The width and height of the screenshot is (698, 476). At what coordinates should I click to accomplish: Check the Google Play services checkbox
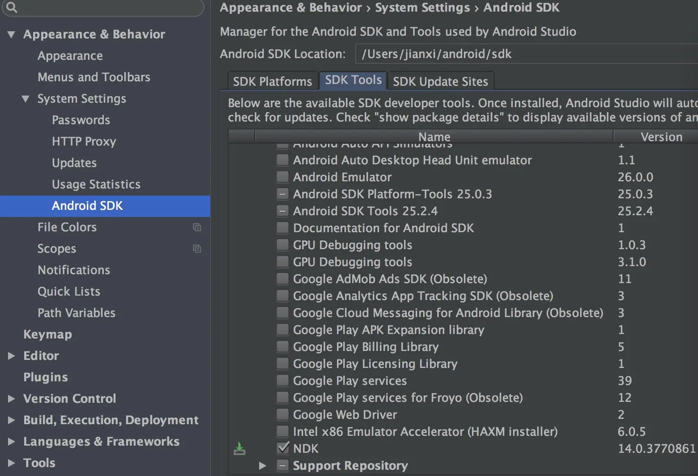pos(282,380)
